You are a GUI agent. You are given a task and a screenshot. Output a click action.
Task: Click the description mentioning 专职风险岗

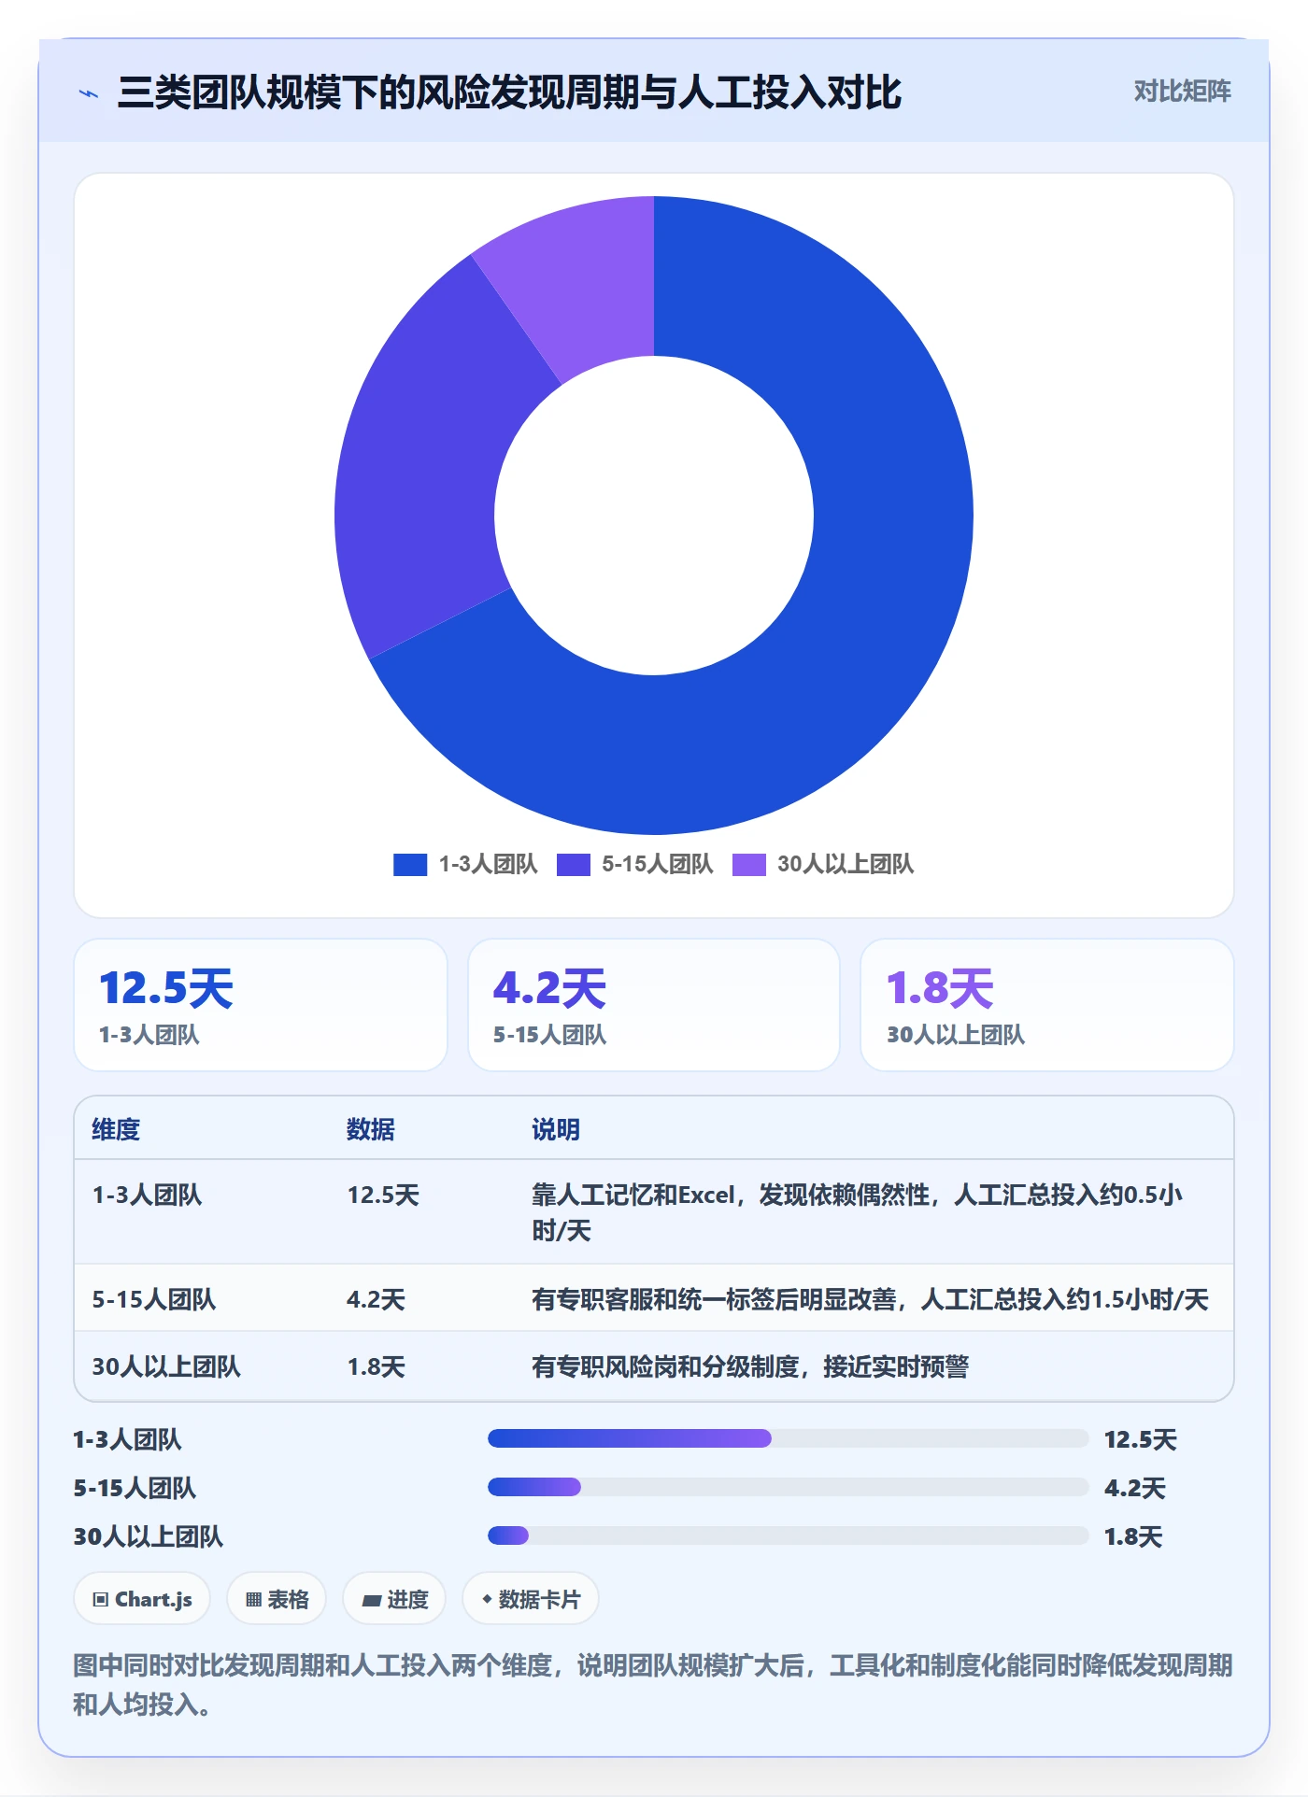pyautogui.click(x=750, y=1366)
